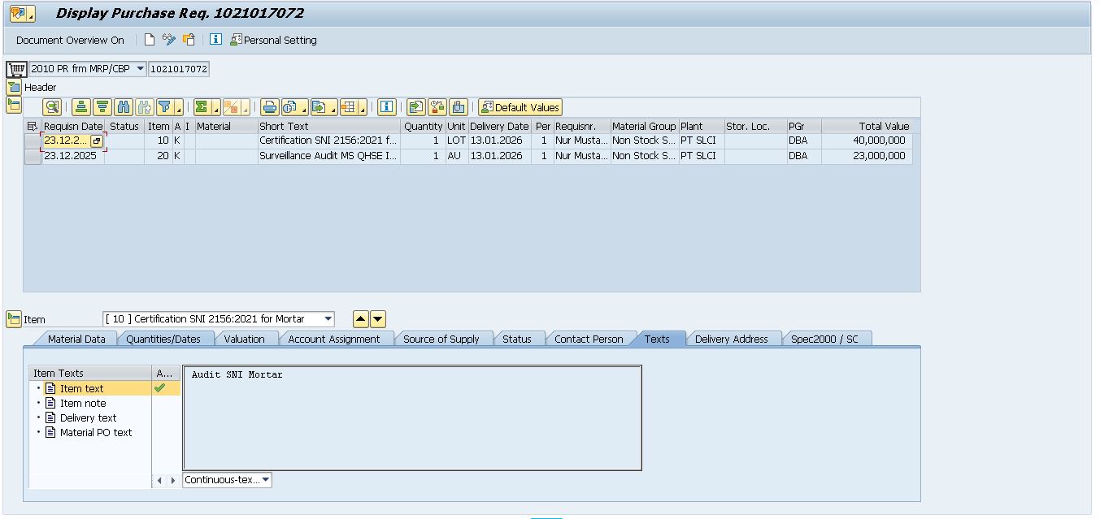The height and width of the screenshot is (519, 1100).
Task: Sort items ascending in grid toolbar
Action: (x=81, y=107)
